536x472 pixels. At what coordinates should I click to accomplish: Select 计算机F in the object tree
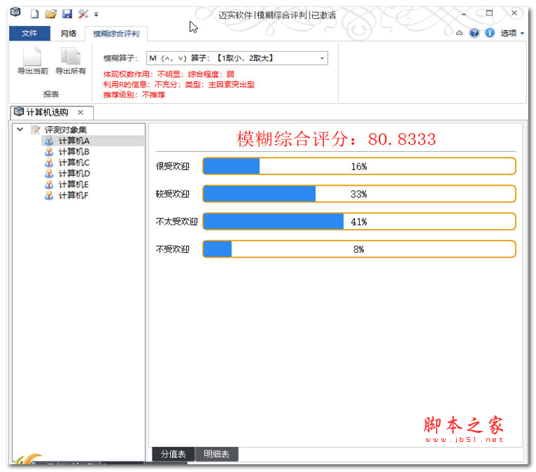[73, 195]
